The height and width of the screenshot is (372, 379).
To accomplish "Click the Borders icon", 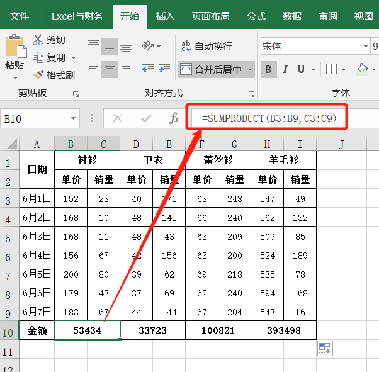I will pos(331,69).
